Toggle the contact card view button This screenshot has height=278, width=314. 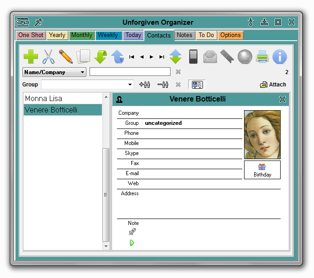click(x=197, y=85)
